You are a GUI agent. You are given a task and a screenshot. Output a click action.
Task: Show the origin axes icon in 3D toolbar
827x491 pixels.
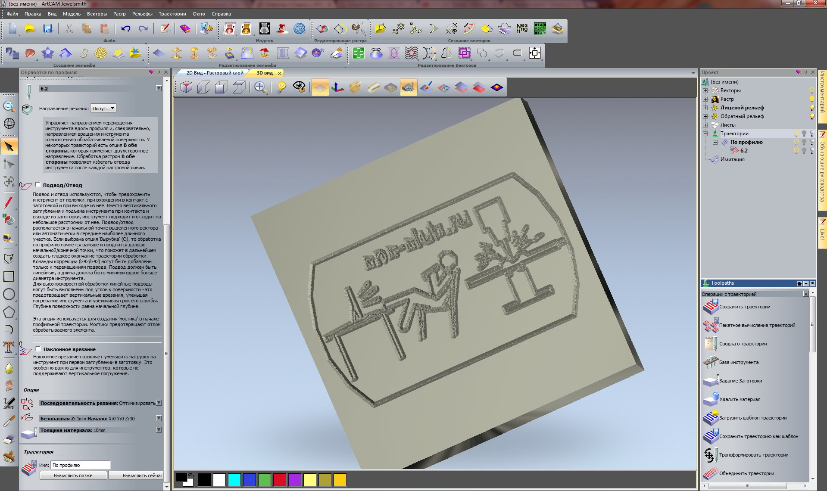click(x=338, y=87)
